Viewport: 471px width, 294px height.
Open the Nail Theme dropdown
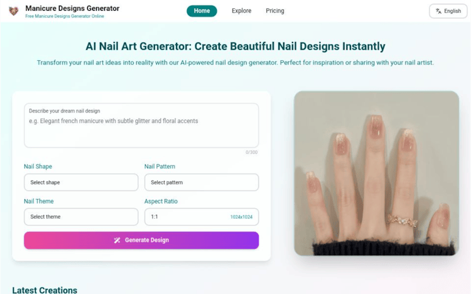pos(81,217)
